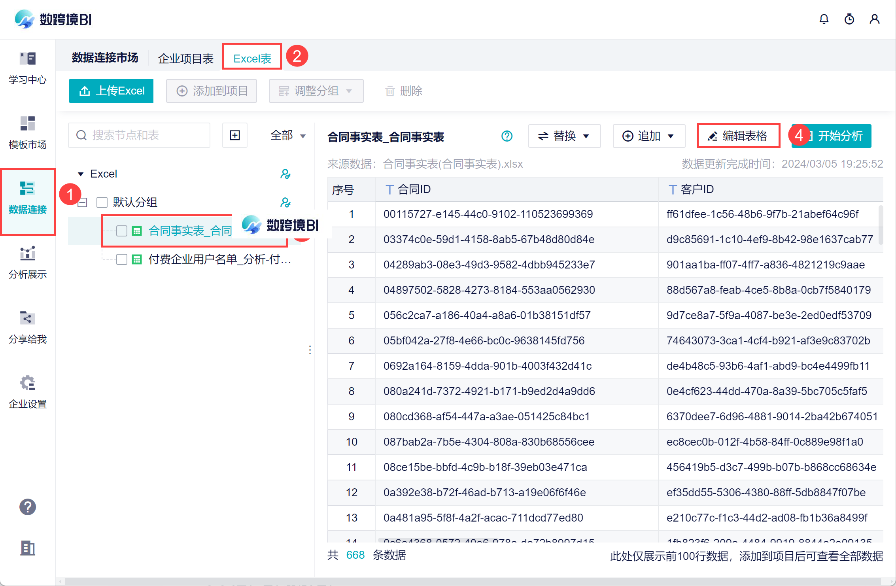The height and width of the screenshot is (586, 896).
Task: Switch to the 企业项目表 tab
Action: pyautogui.click(x=185, y=59)
